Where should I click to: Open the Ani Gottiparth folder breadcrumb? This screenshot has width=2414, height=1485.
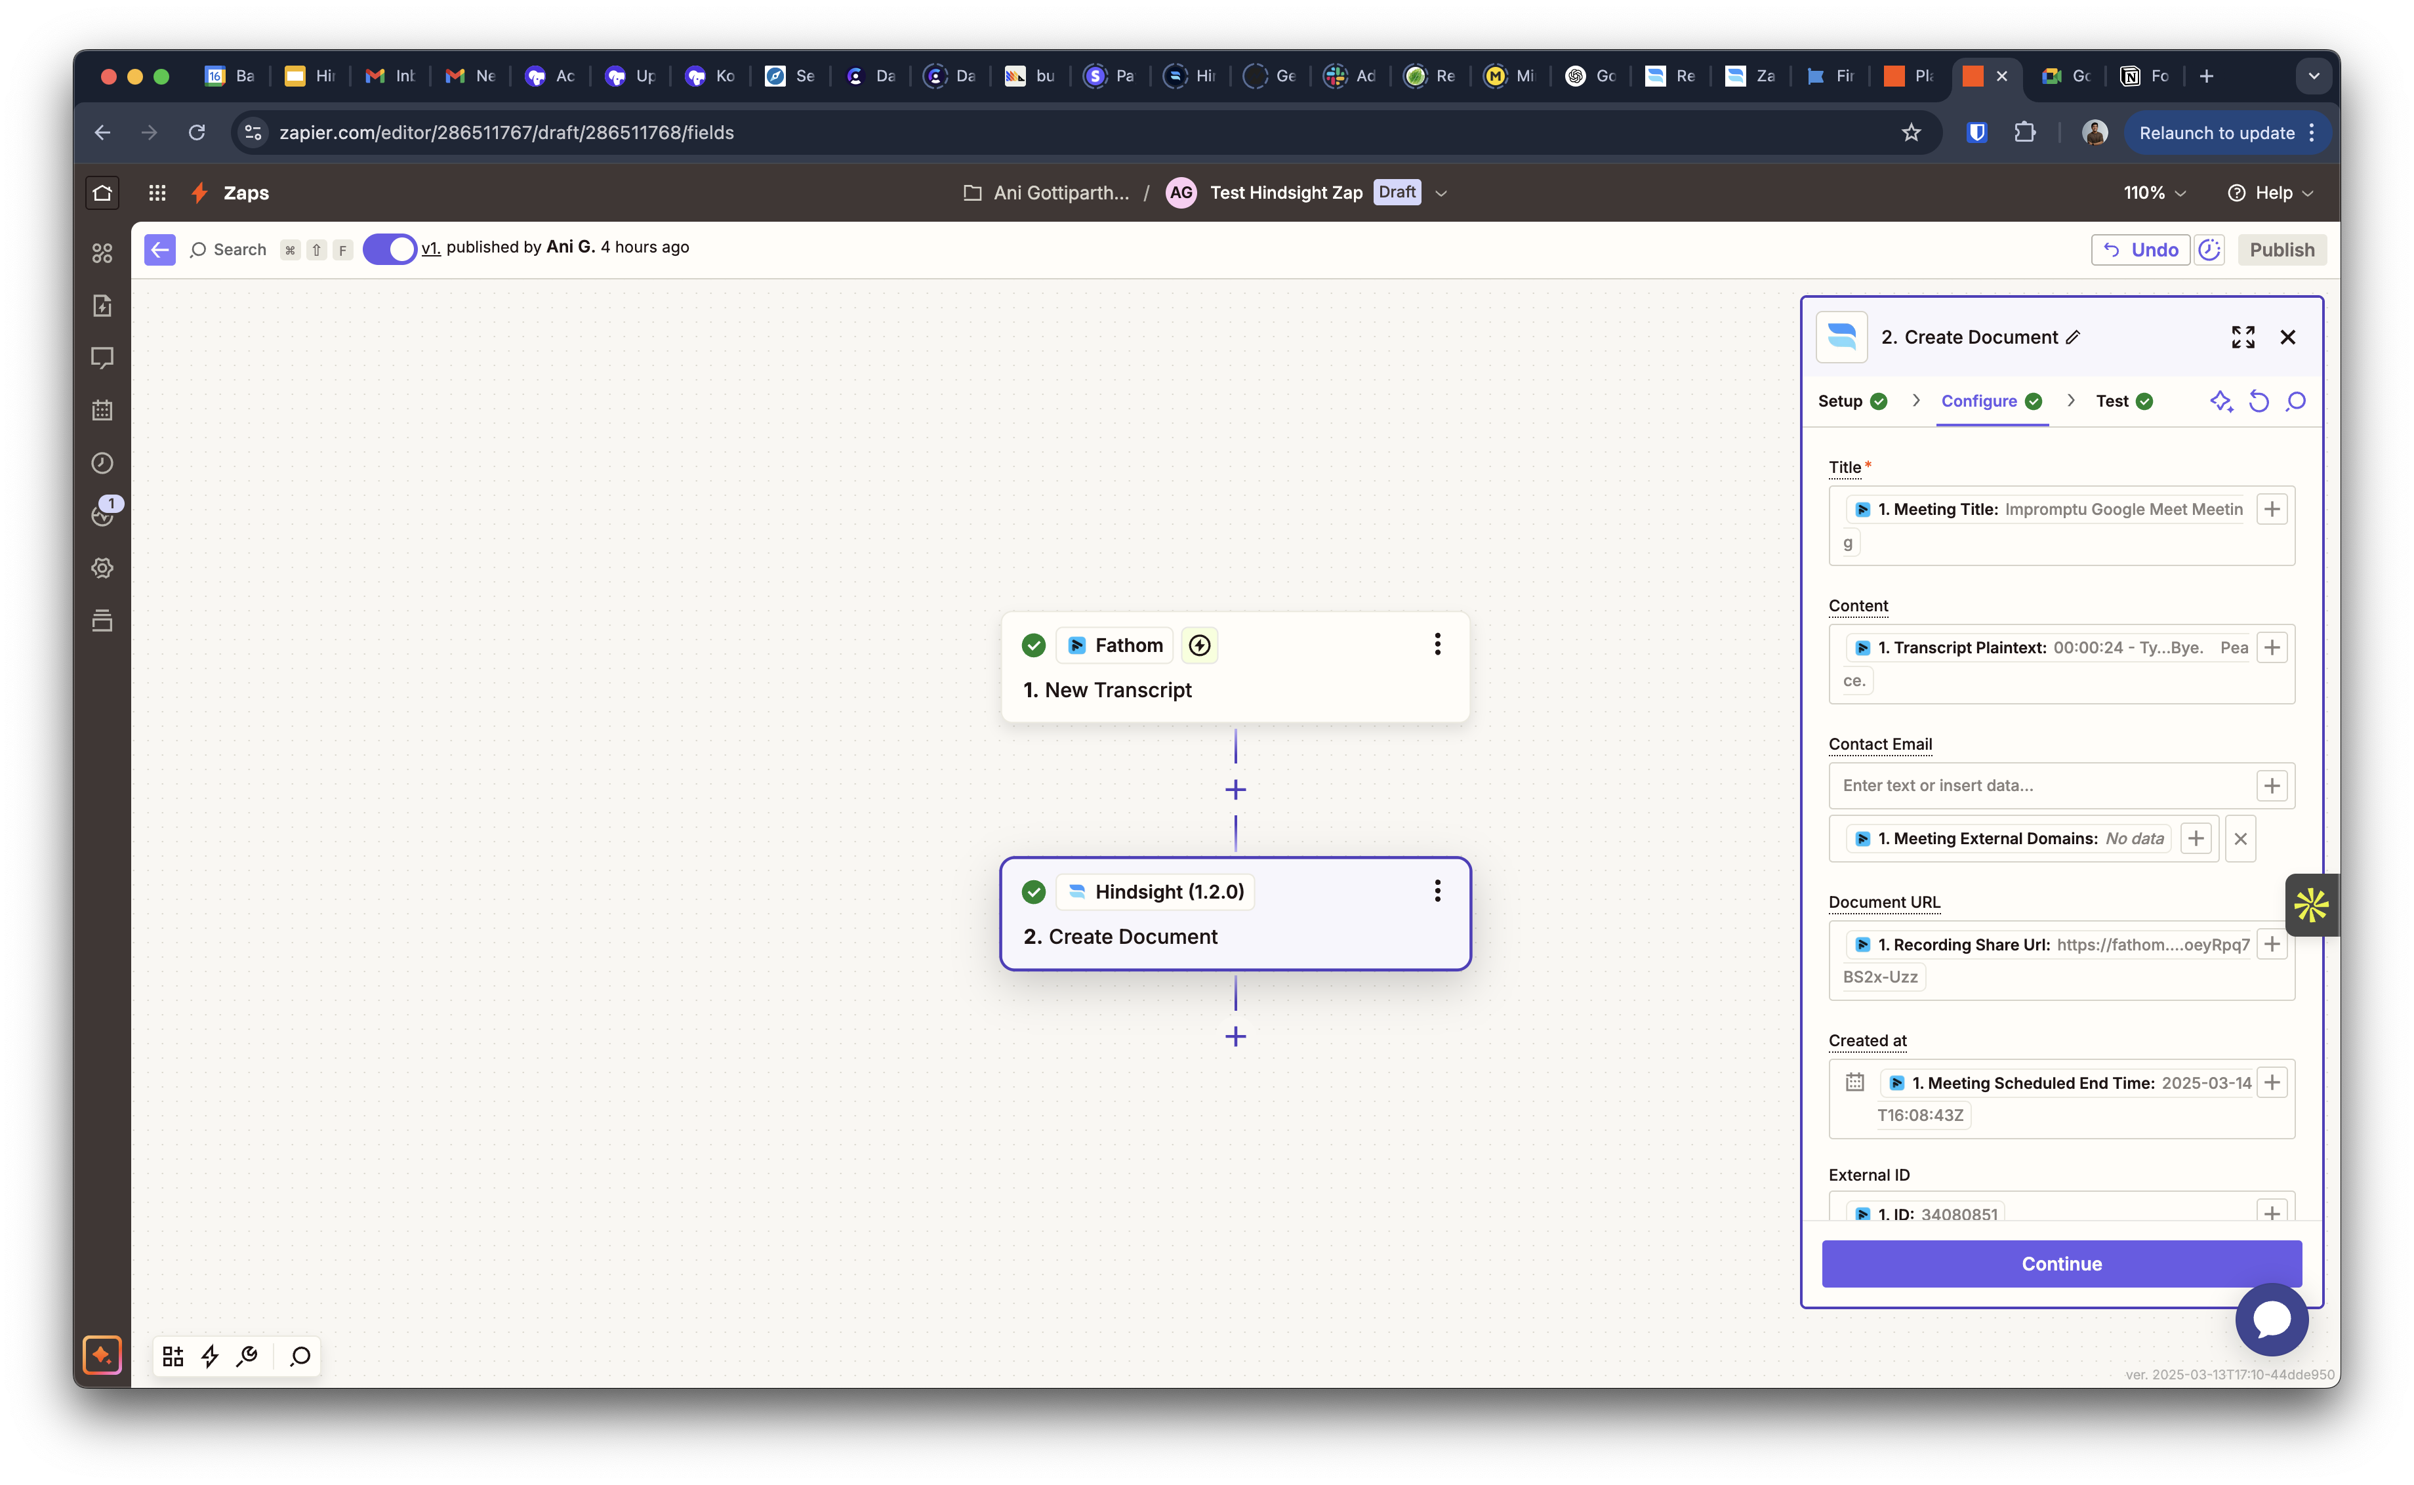(1046, 192)
